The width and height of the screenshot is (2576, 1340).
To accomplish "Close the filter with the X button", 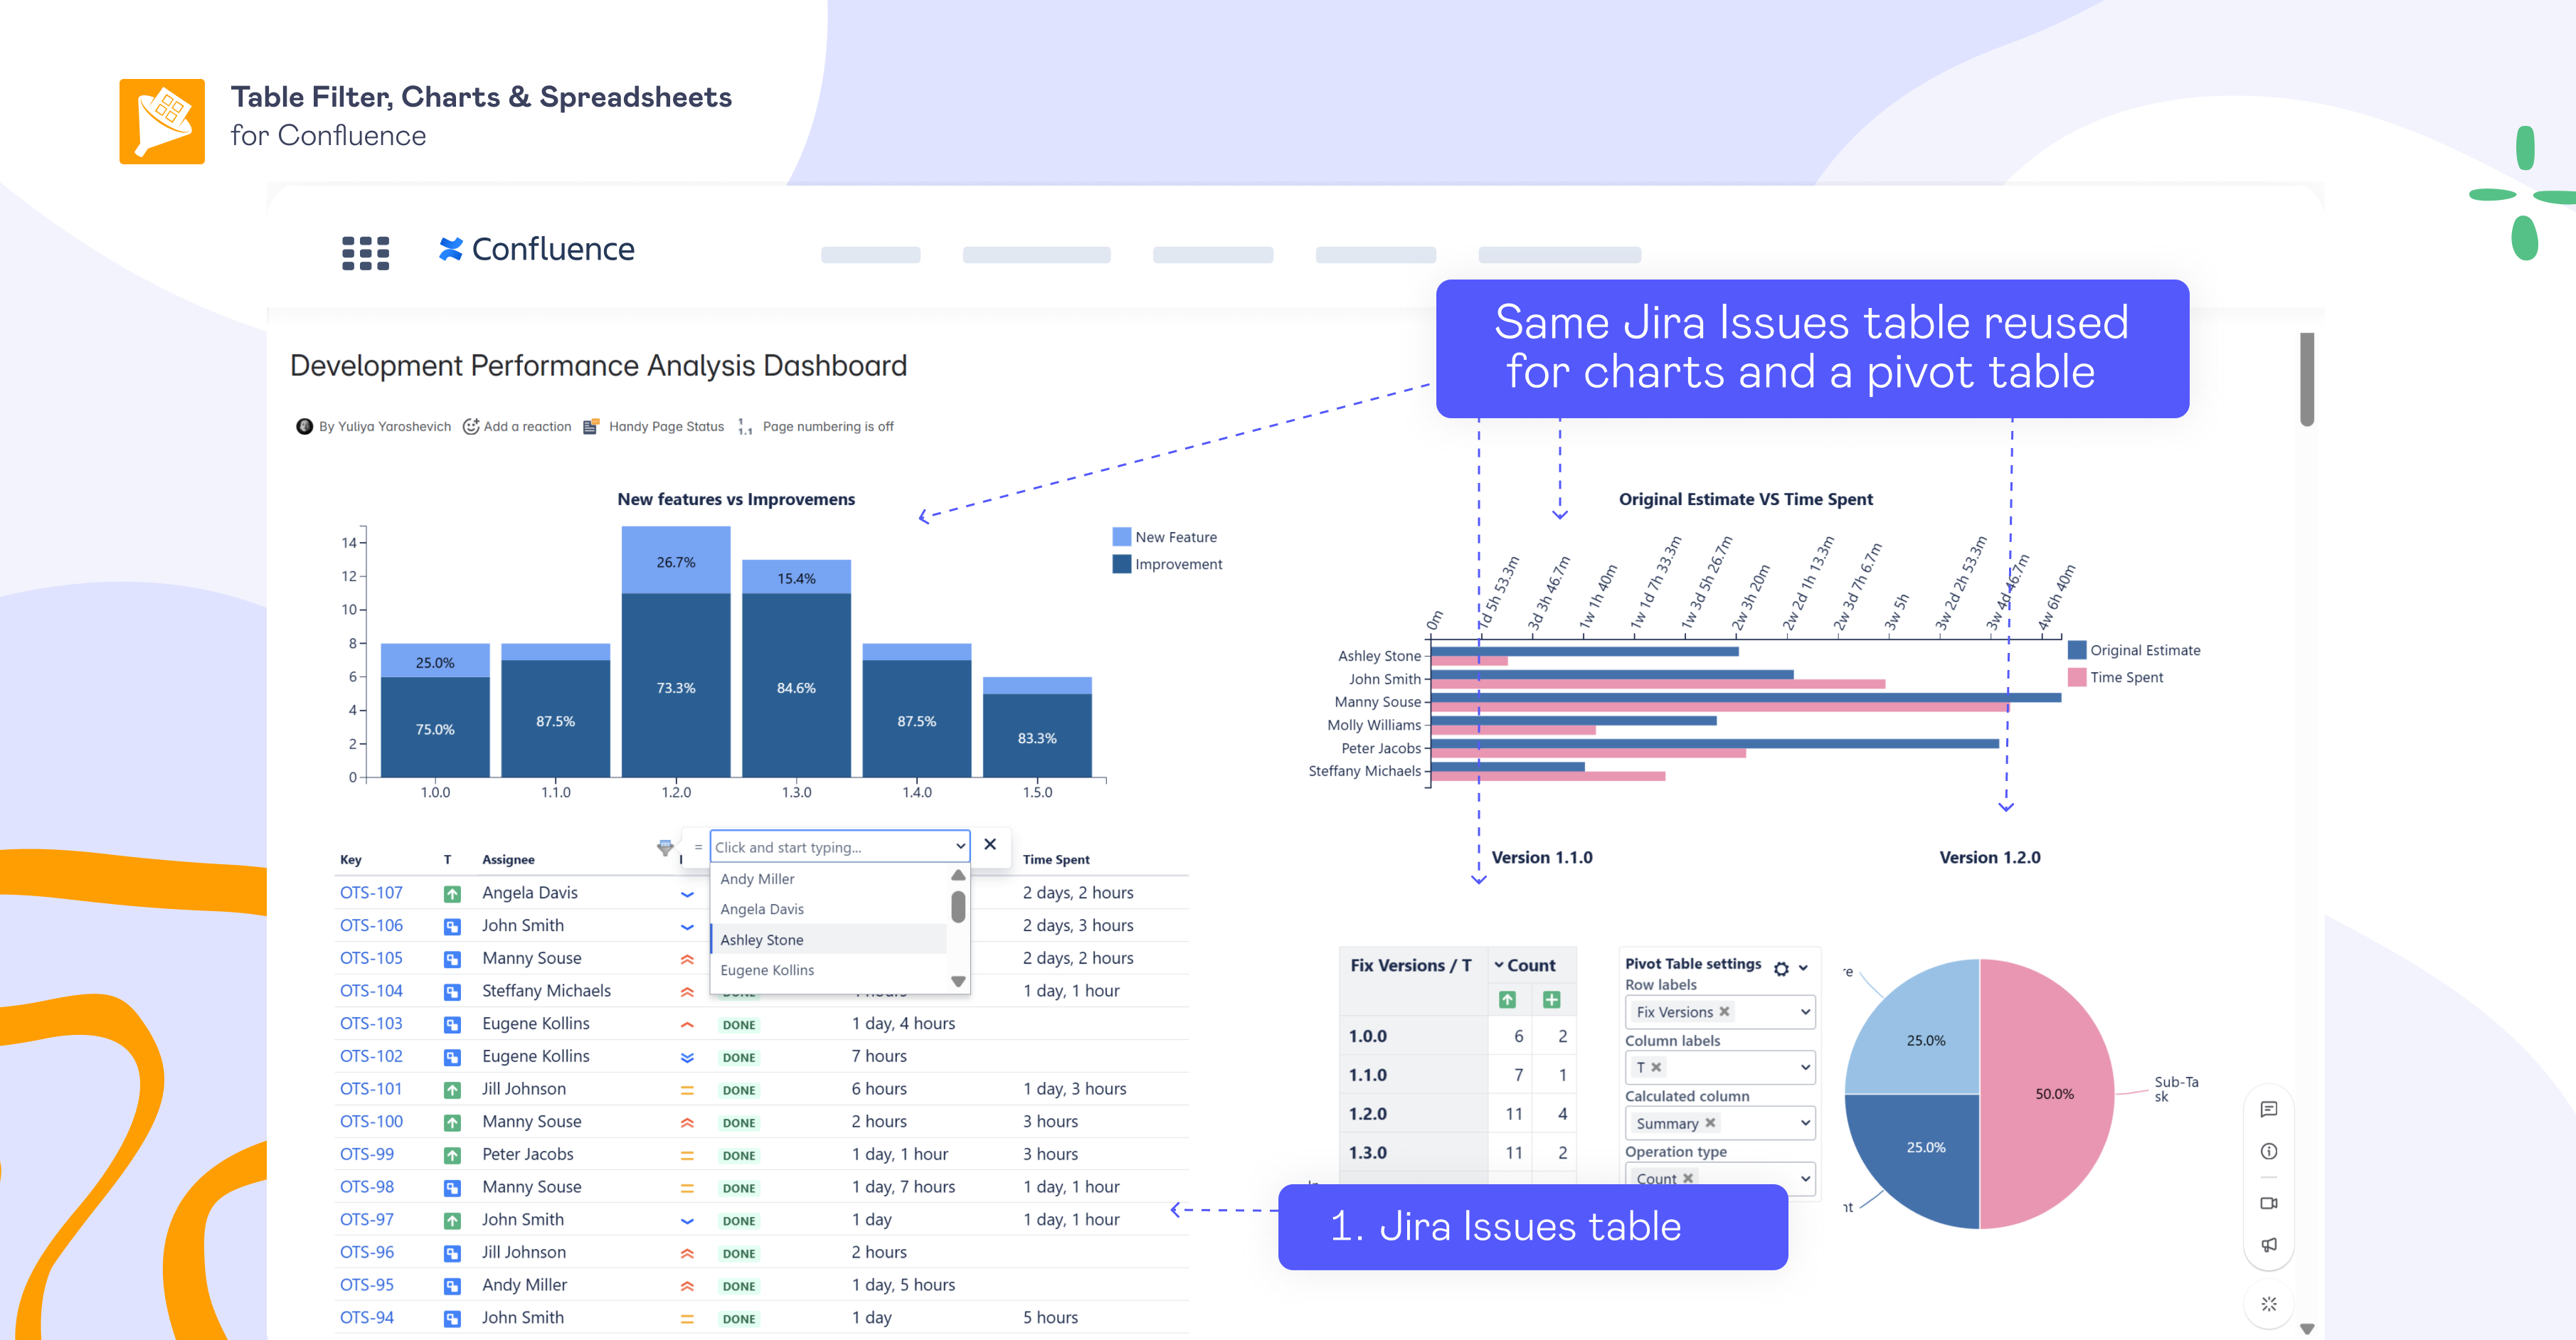I will click(990, 845).
